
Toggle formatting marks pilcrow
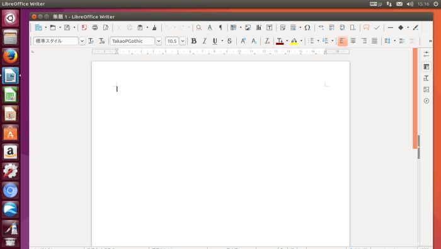point(220,28)
